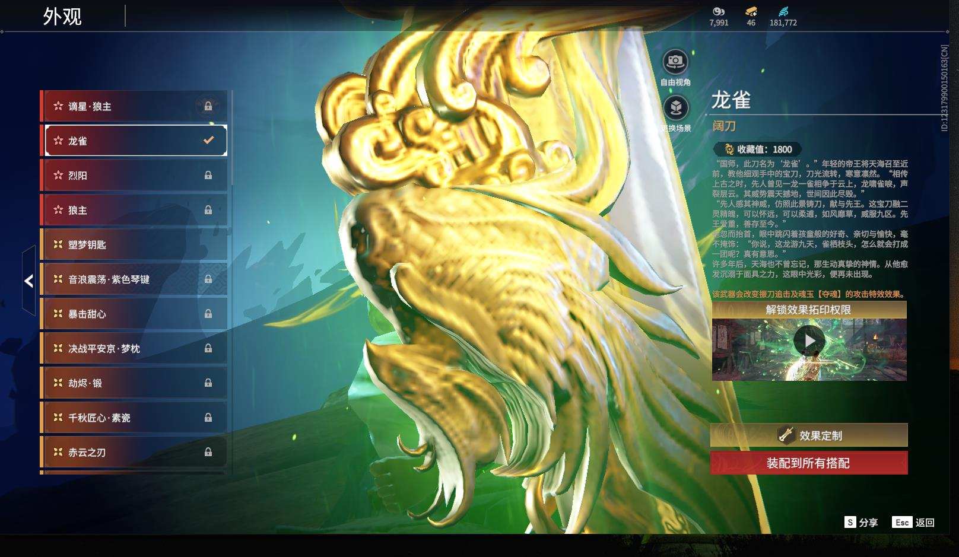Collapse the left panel arrow
Screen dimensions: 959x557
28,281
